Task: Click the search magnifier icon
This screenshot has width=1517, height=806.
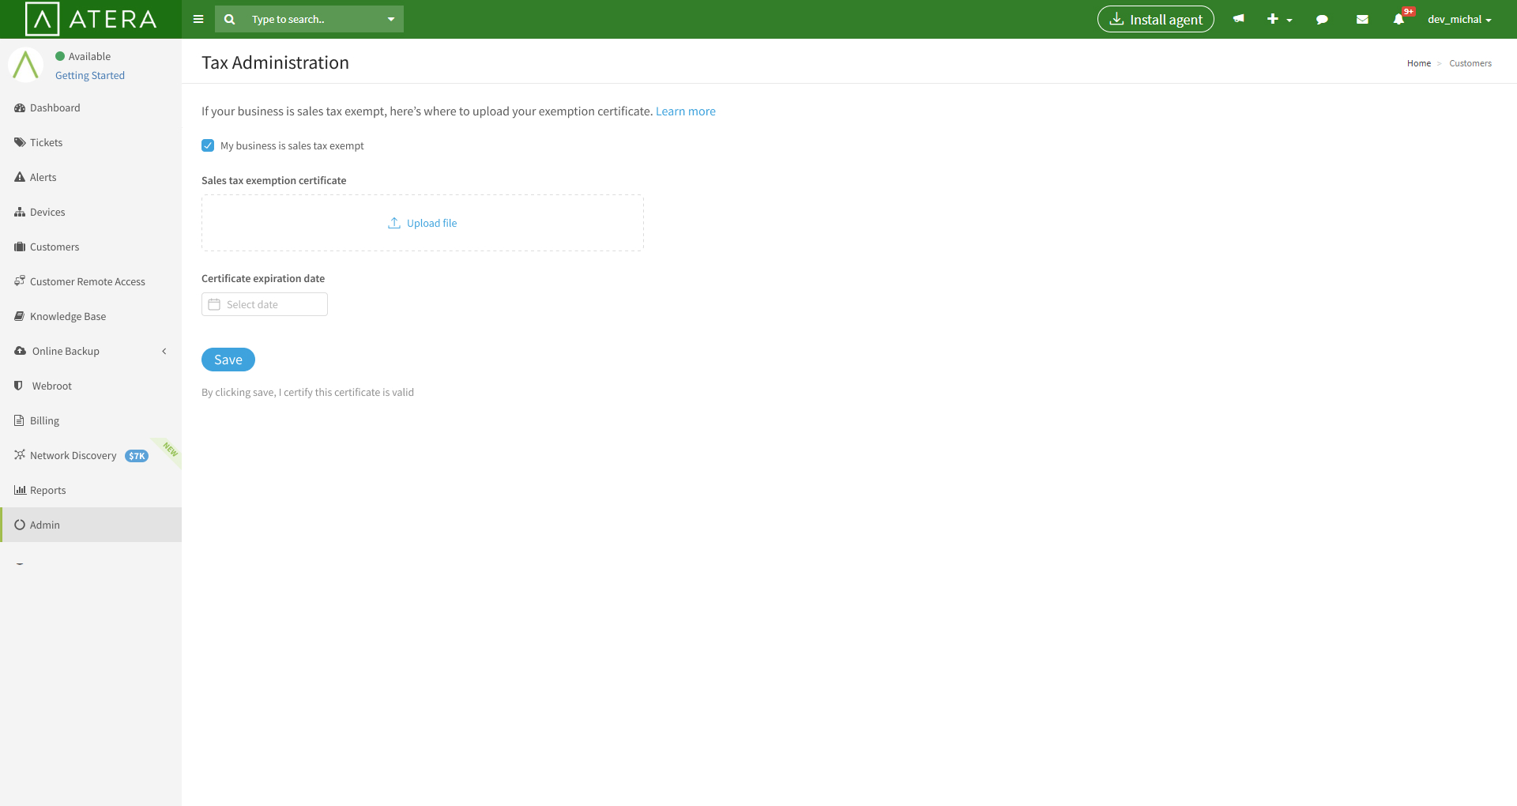Action: click(229, 19)
